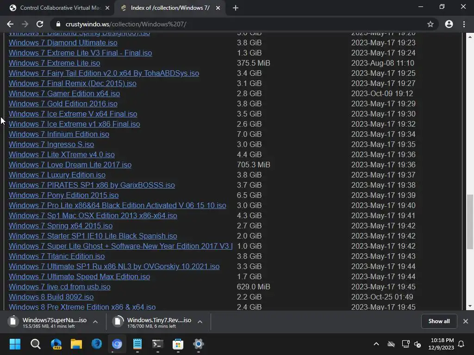Image resolution: width=474 pixels, height=355 pixels.
Task: Open Windows 7 Titanic Edition.iso link
Action: pos(56,256)
